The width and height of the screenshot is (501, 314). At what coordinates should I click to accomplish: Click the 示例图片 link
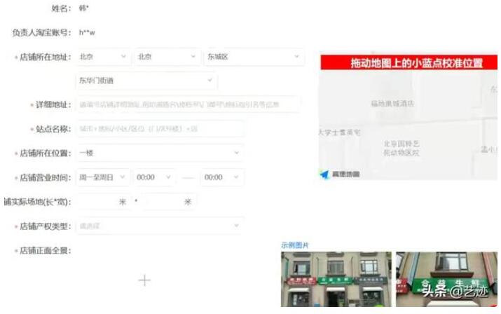294,245
